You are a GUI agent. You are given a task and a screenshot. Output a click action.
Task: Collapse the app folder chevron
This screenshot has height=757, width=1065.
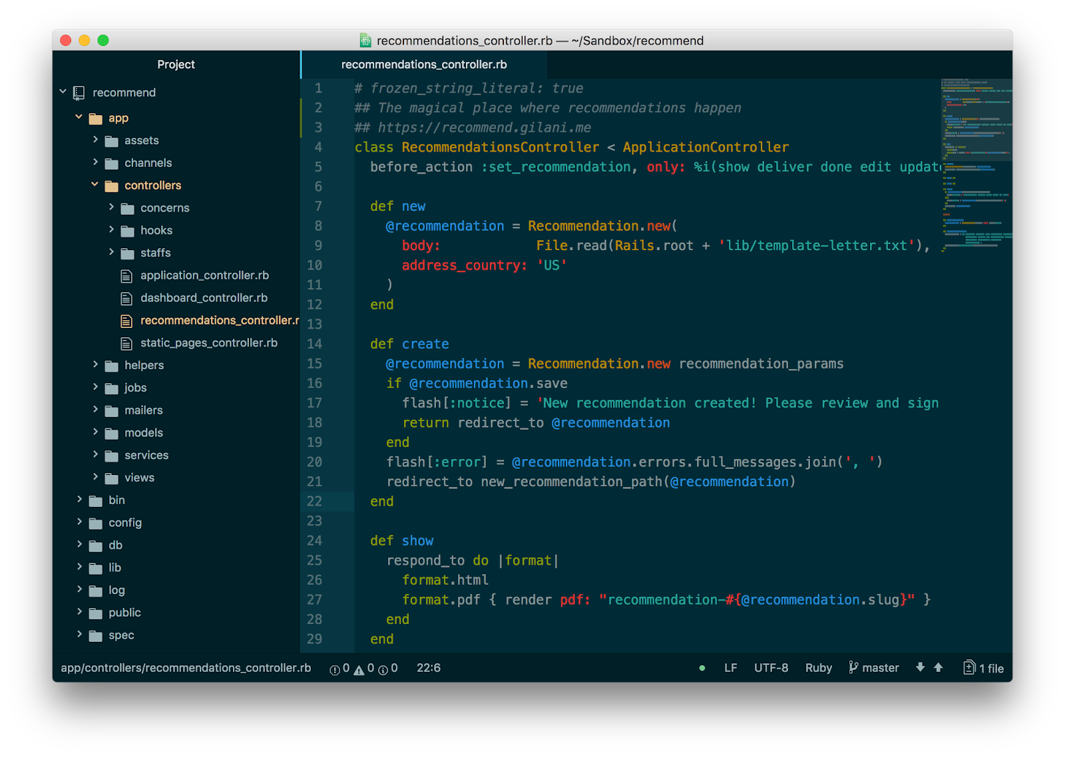(79, 117)
